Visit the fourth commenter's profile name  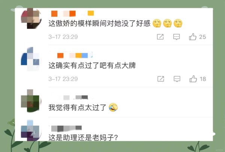66,128
